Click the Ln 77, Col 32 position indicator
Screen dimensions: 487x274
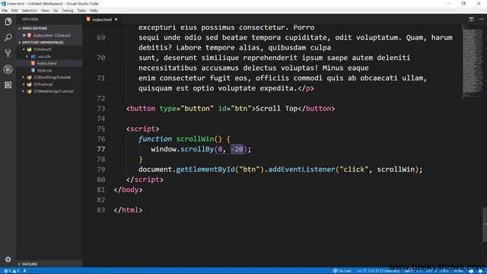[378, 271]
